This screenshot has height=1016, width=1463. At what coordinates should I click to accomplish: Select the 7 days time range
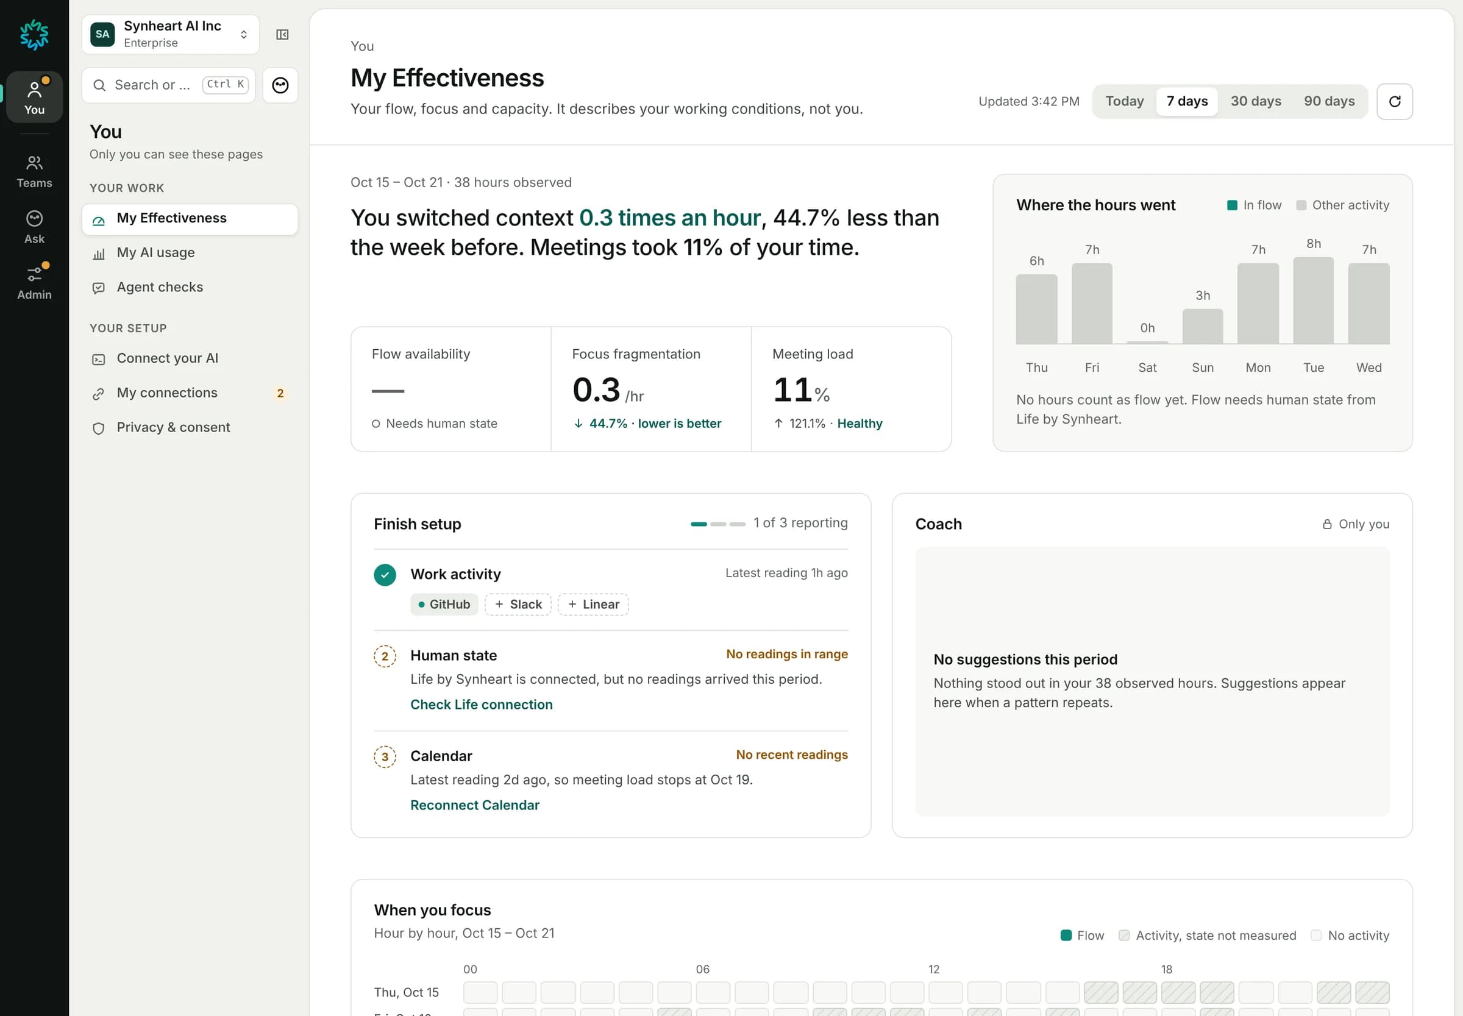pos(1187,101)
